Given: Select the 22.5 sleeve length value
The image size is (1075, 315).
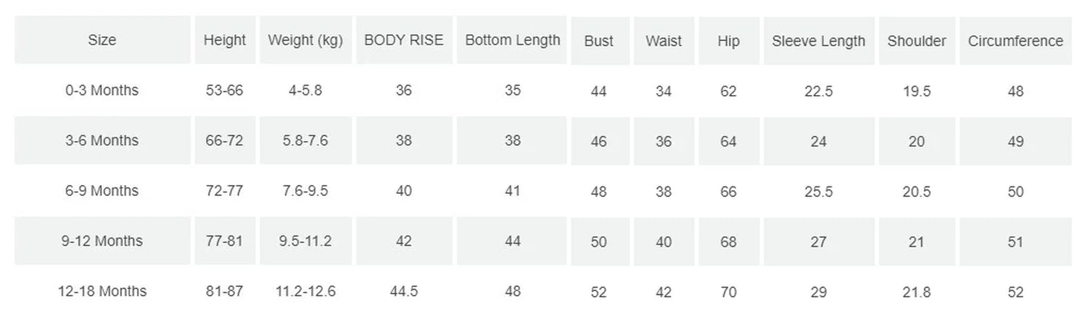Looking at the screenshot, I should click(x=818, y=91).
